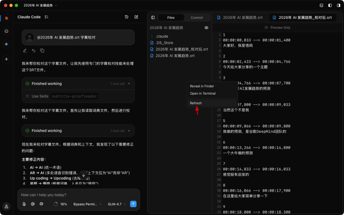Switch to the Commit tab
This screenshot has width=344, height=215.
(197, 18)
